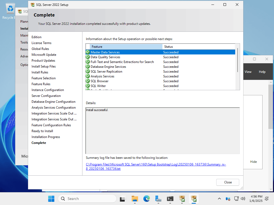Click the green check beside Data Quality Services
274x205 pixels.
(88, 57)
